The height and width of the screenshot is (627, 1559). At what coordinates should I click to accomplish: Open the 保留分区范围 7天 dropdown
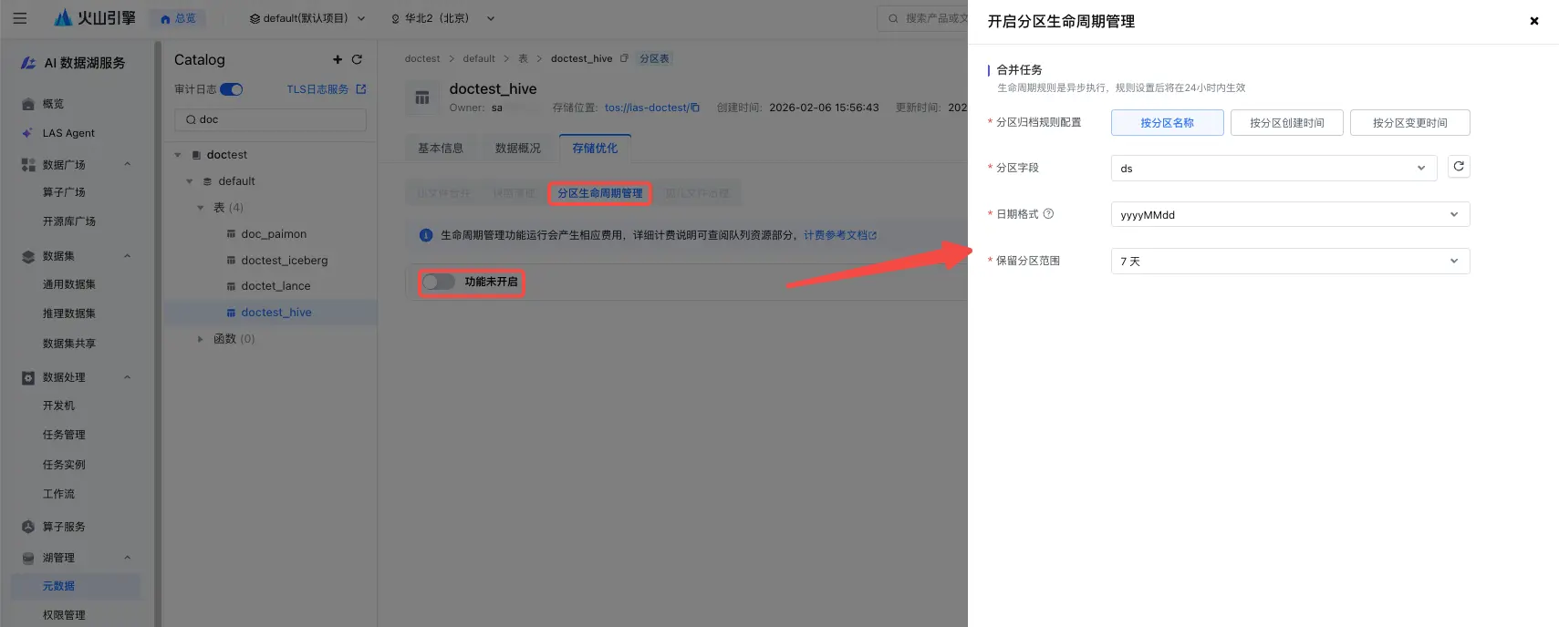point(1290,261)
